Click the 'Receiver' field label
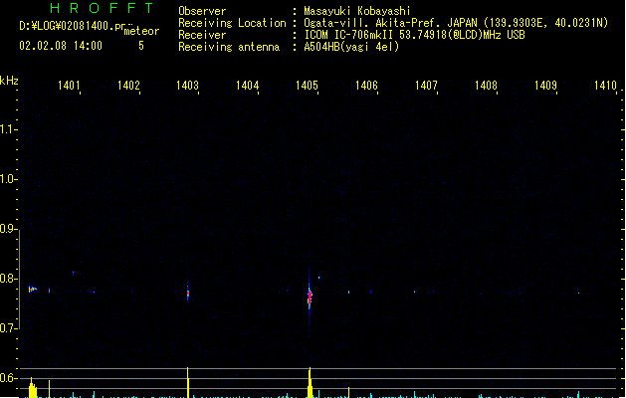626x398 pixels. pyautogui.click(x=202, y=35)
